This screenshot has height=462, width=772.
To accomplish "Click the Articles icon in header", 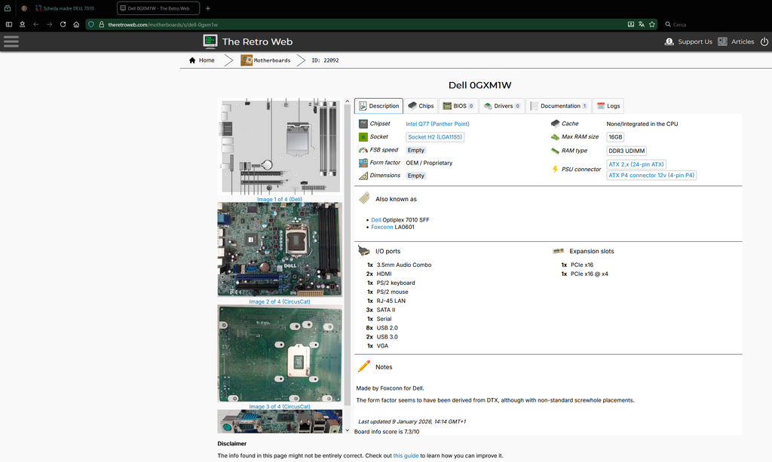I will pyautogui.click(x=722, y=41).
